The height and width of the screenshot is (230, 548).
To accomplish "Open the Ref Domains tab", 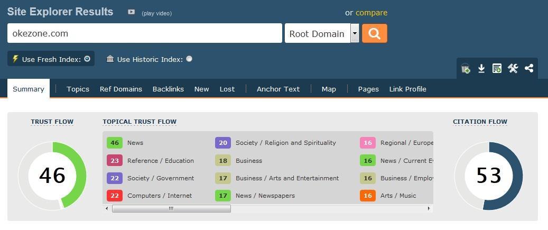I will pyautogui.click(x=121, y=89).
